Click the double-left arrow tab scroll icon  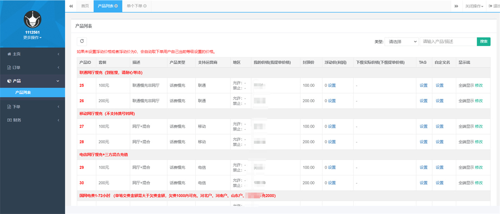coord(71,6)
